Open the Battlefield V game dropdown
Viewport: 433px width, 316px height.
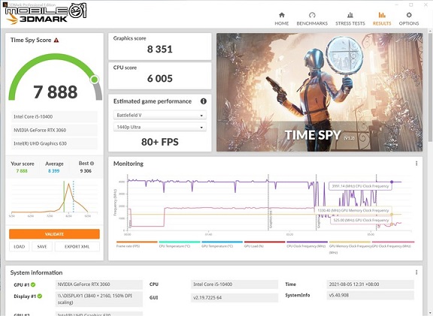click(x=159, y=116)
